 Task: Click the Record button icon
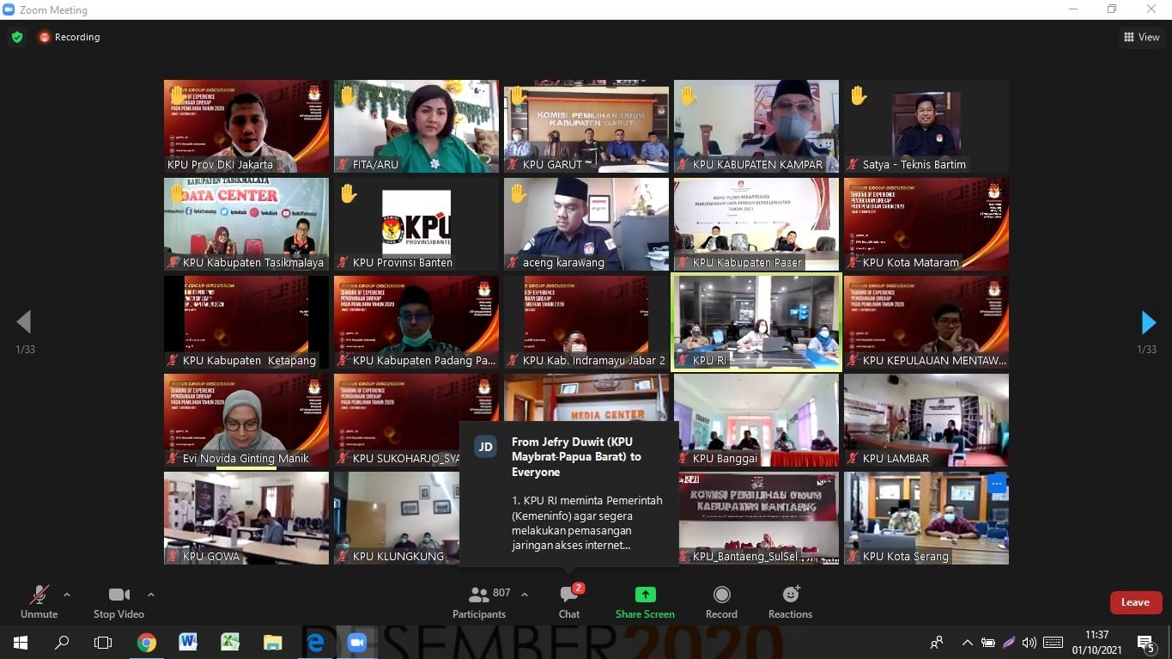[721, 595]
